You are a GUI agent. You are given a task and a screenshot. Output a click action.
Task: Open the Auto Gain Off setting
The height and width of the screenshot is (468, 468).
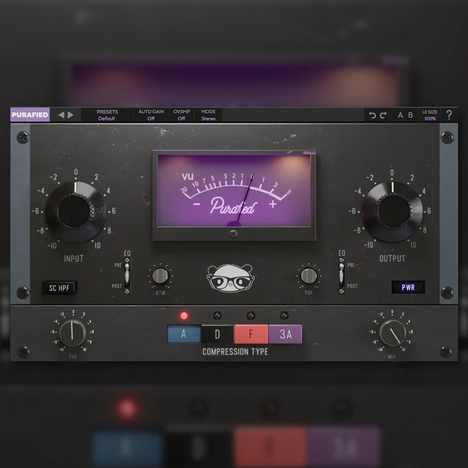[x=151, y=115]
